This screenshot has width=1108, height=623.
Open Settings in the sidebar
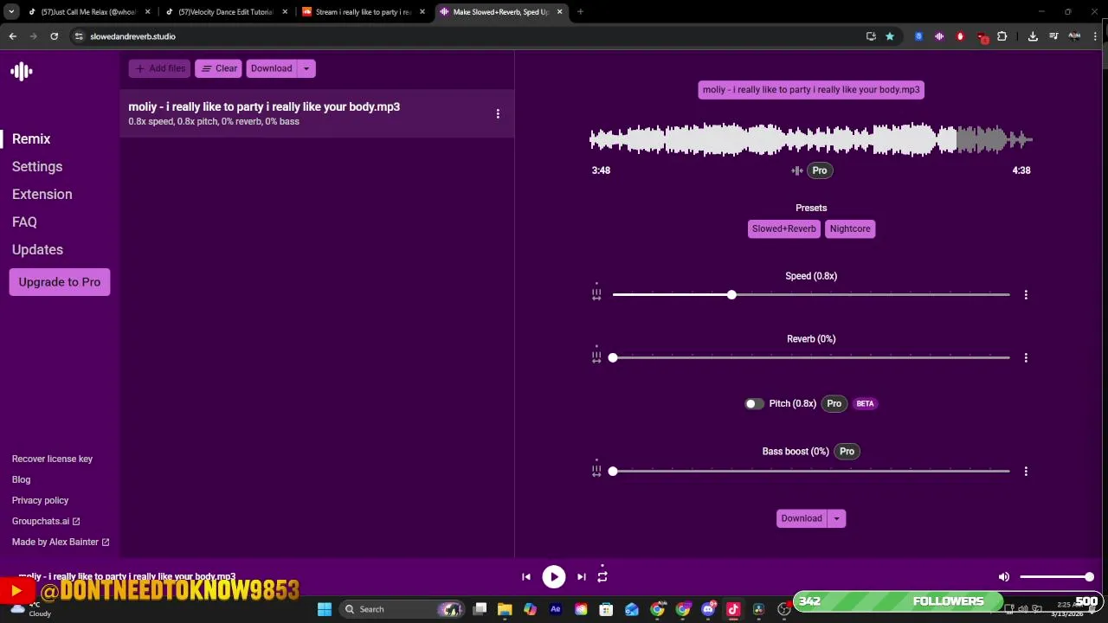click(x=37, y=167)
